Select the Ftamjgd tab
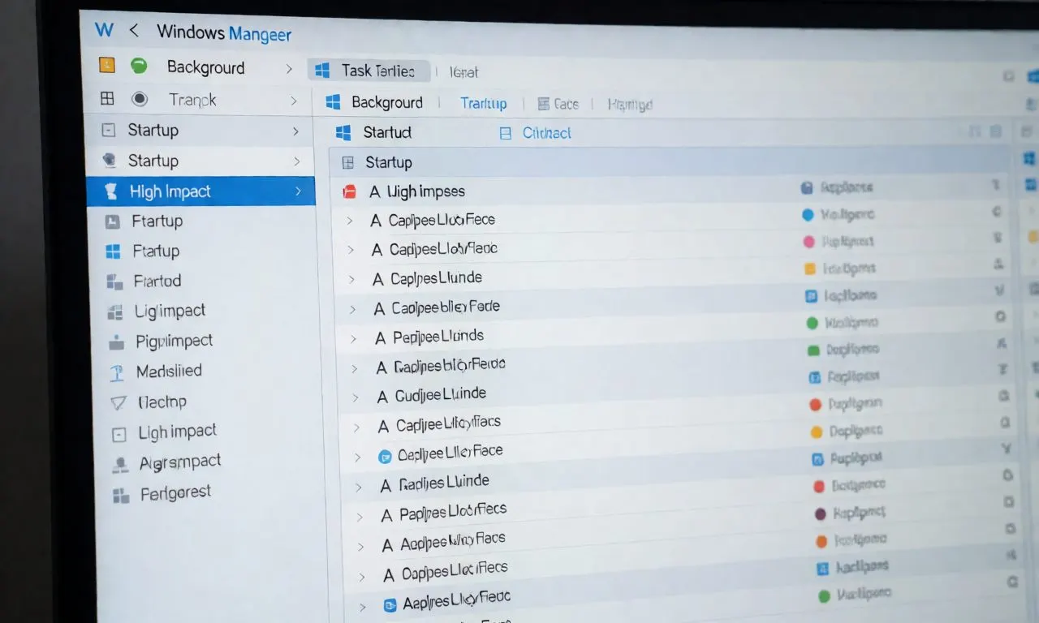1039x623 pixels. pos(630,105)
